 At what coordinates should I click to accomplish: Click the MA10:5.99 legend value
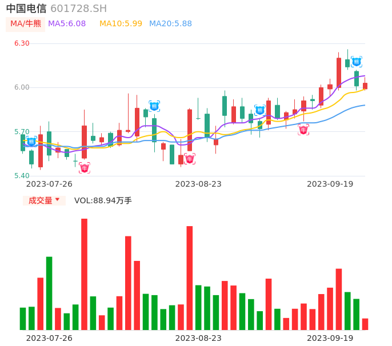[x=121, y=24]
